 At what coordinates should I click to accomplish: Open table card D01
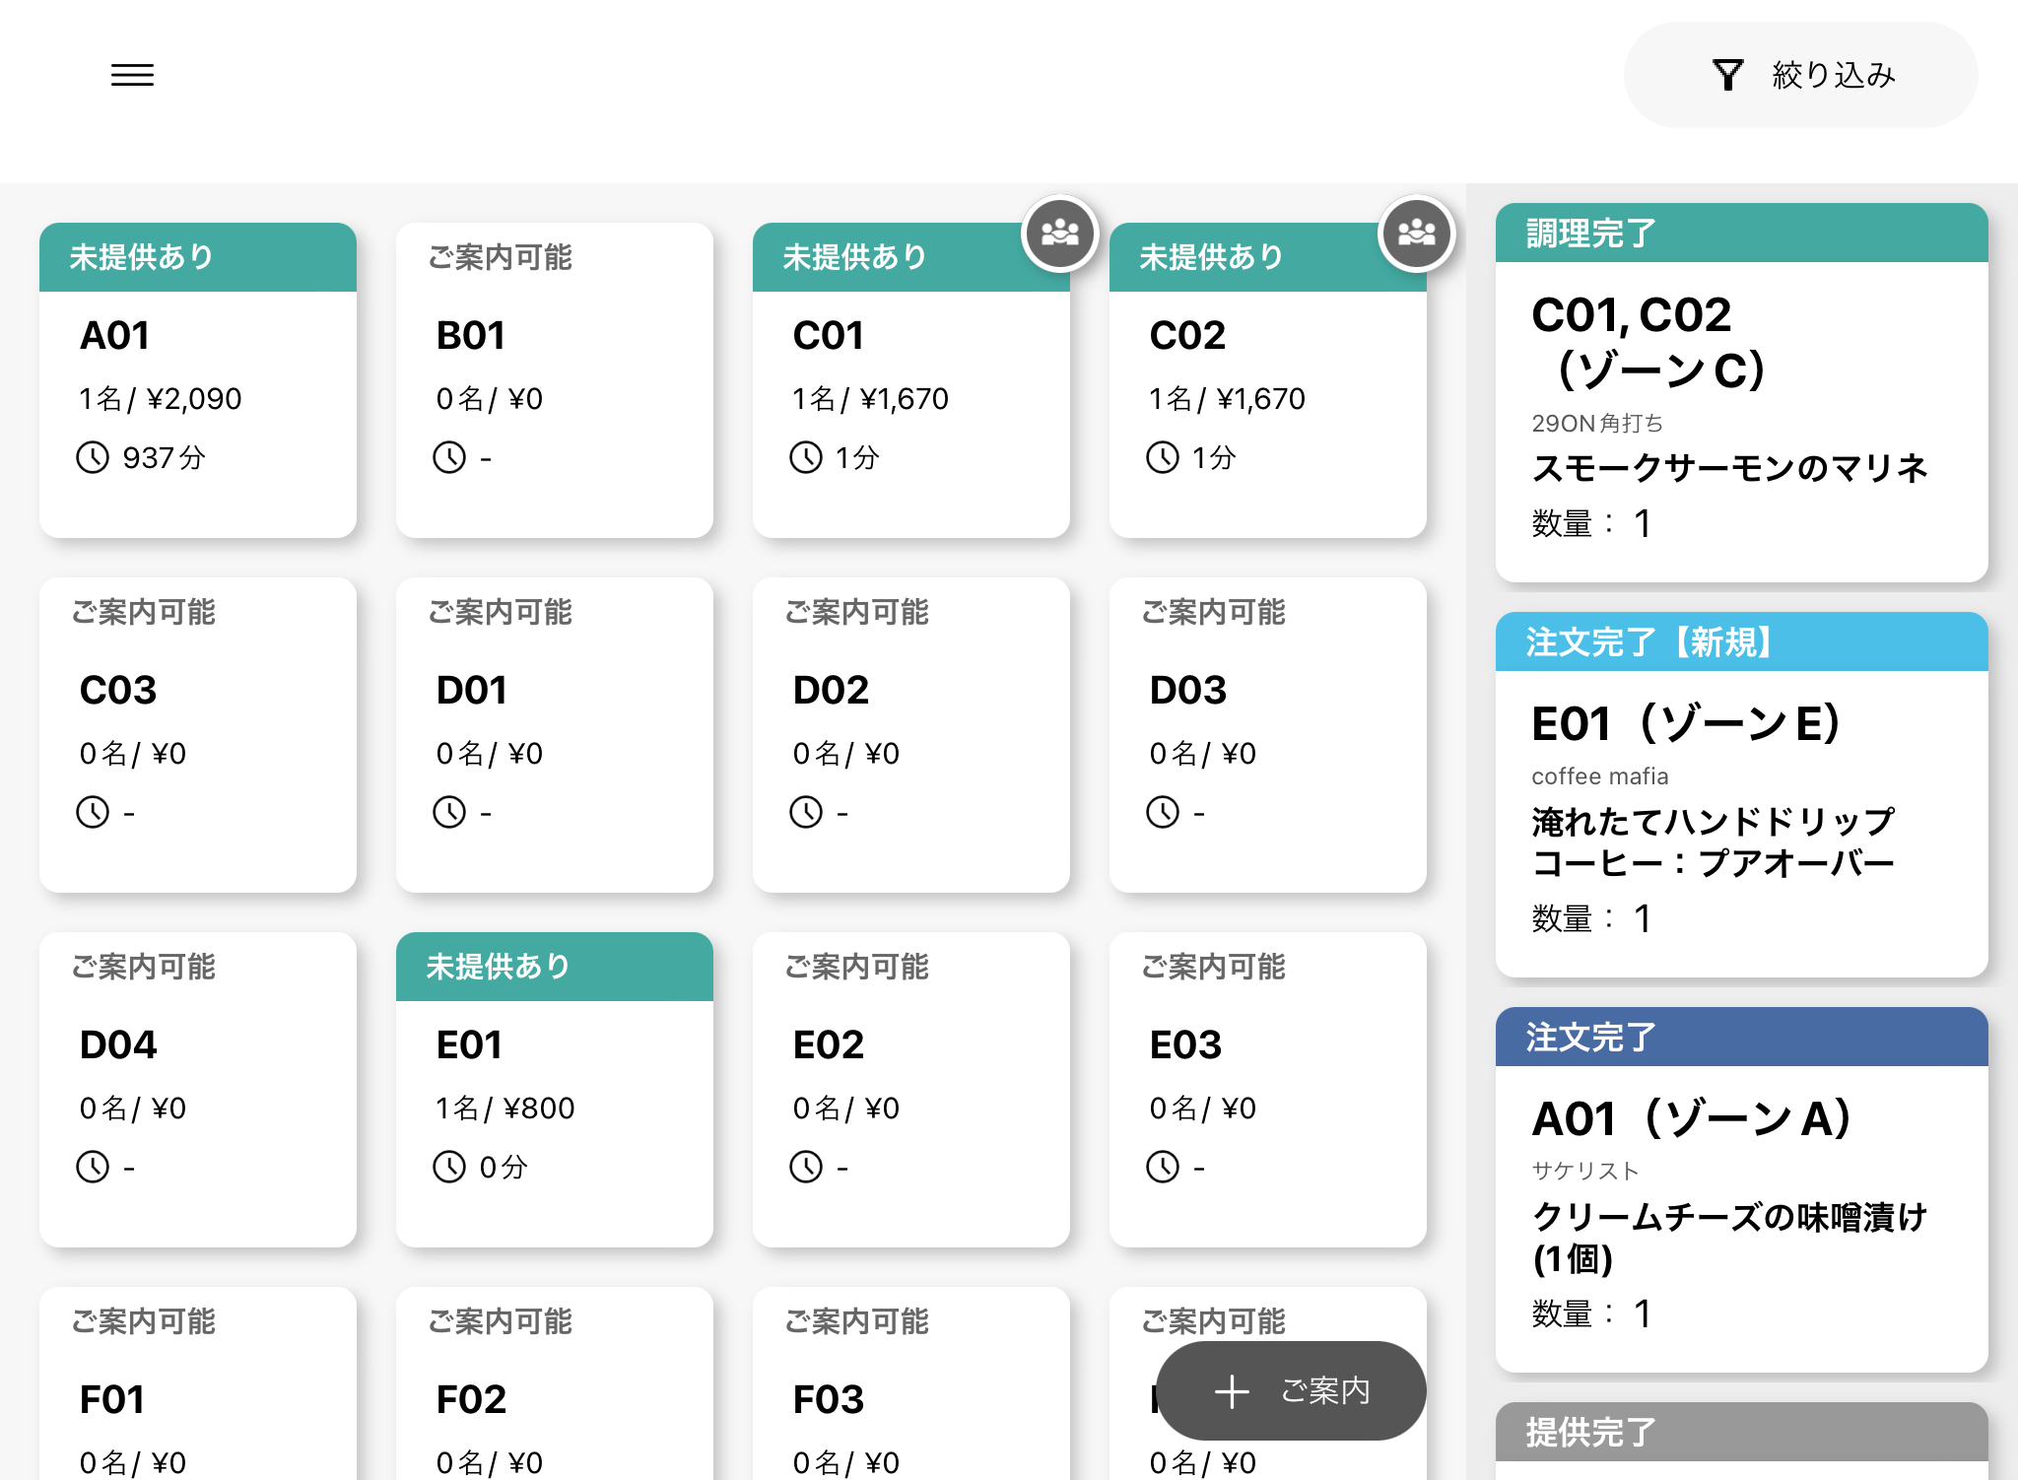[x=555, y=735]
